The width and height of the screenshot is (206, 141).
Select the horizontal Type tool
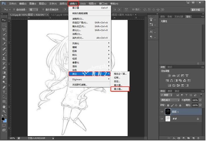[x=4, y=92]
